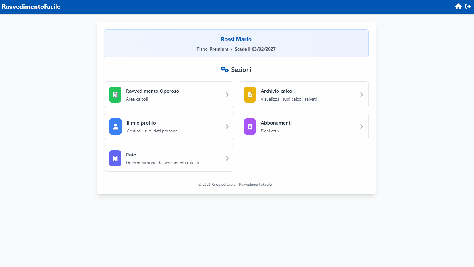
Task: Open Archivio calcoli using the right chevron
Action: click(x=362, y=95)
